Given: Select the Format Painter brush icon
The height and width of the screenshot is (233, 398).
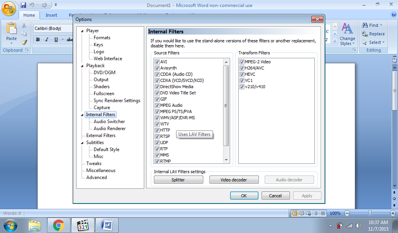Looking at the screenshot, I should click(24, 42).
